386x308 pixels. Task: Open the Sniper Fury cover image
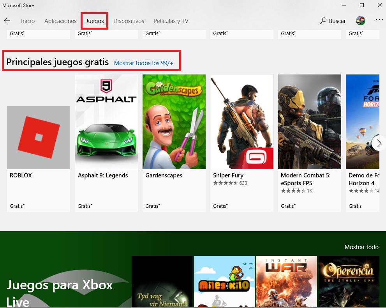click(242, 122)
